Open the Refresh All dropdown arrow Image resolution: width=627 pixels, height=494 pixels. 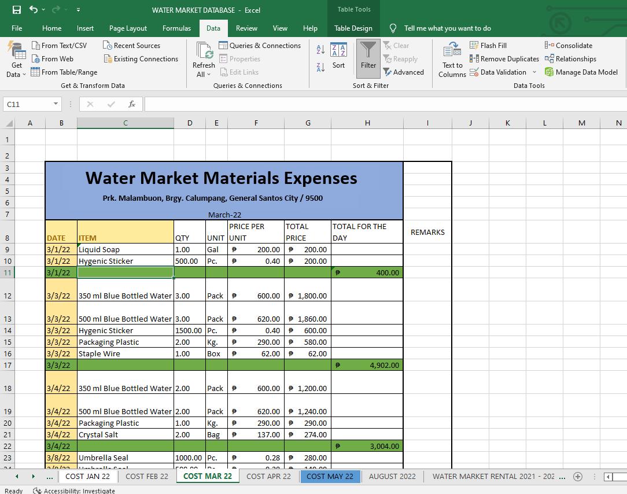point(208,75)
